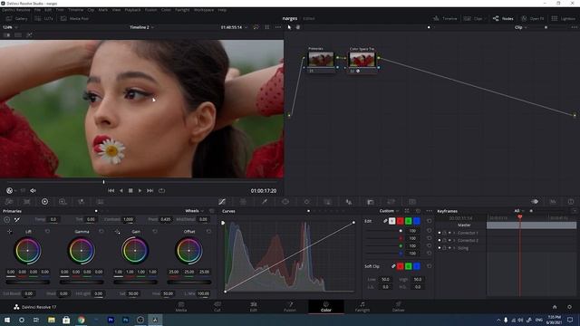The width and height of the screenshot is (580, 326).
Task: Open the 3D stereo palette icon
Action: click(x=412, y=202)
